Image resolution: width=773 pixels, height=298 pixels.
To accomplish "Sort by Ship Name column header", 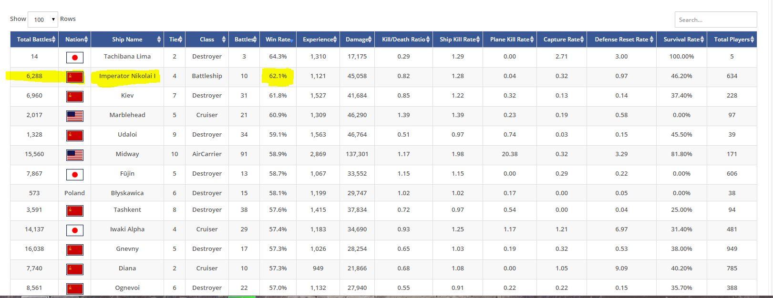I will 127,40.
